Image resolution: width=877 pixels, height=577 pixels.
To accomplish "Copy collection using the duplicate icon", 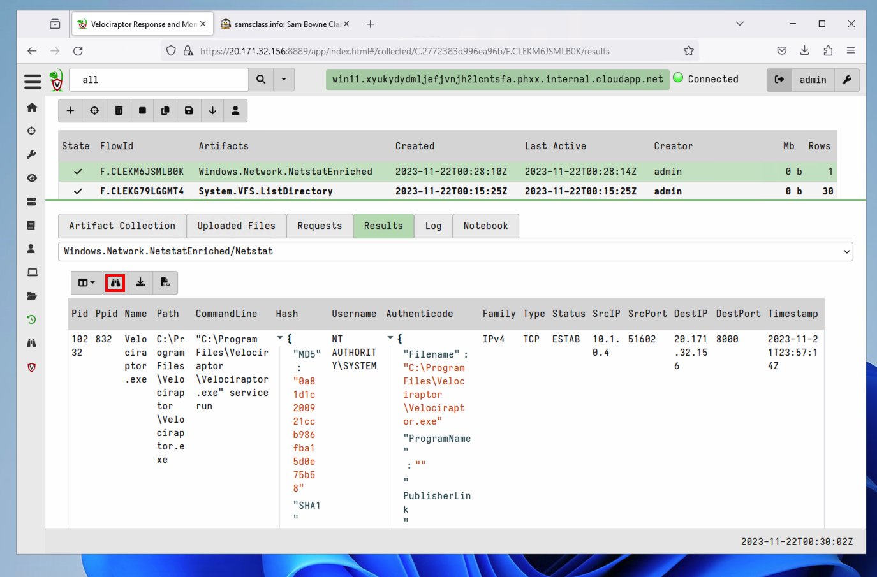I will (x=165, y=111).
